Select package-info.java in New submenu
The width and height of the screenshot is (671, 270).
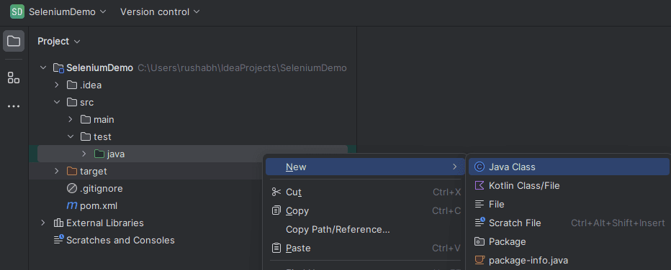569,260
